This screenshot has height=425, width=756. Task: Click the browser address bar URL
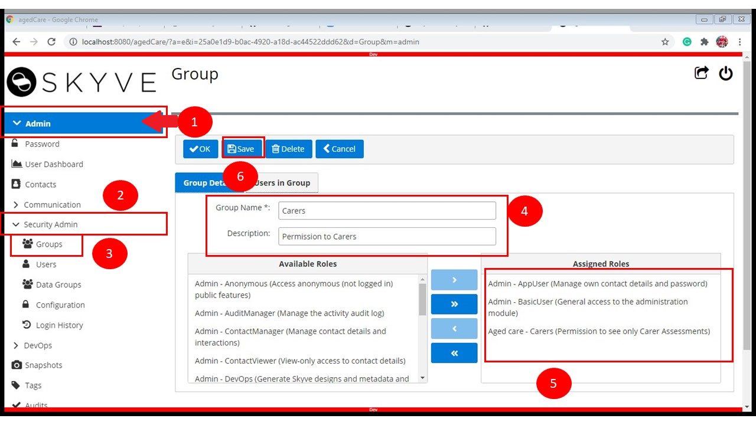click(250, 42)
